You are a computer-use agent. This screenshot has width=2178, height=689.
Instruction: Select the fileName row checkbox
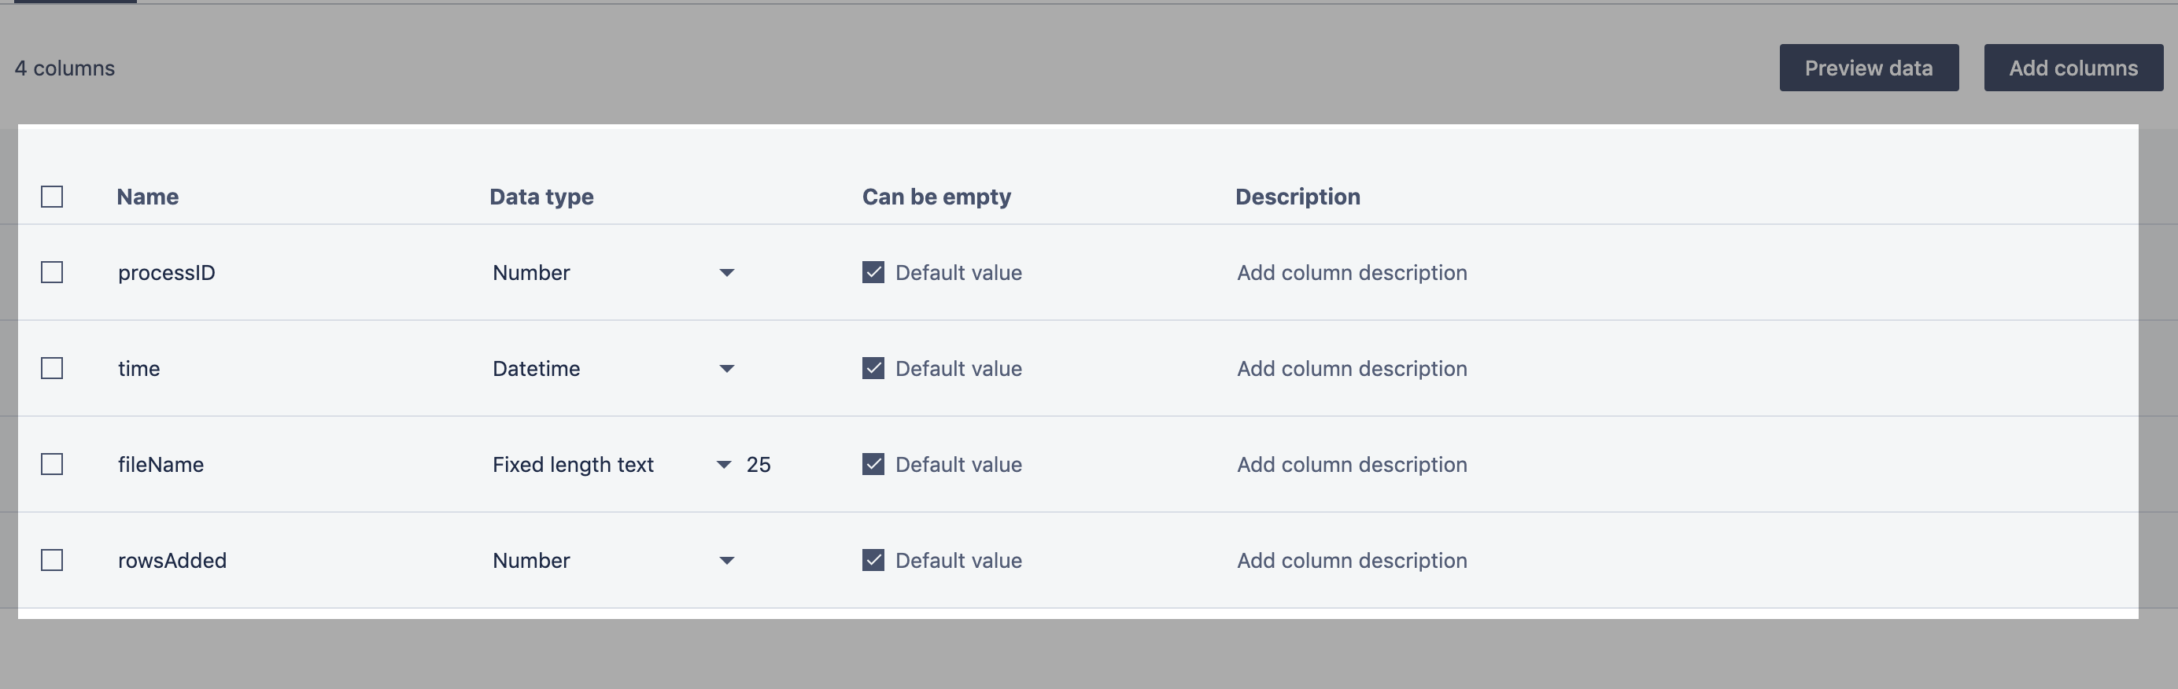(53, 464)
